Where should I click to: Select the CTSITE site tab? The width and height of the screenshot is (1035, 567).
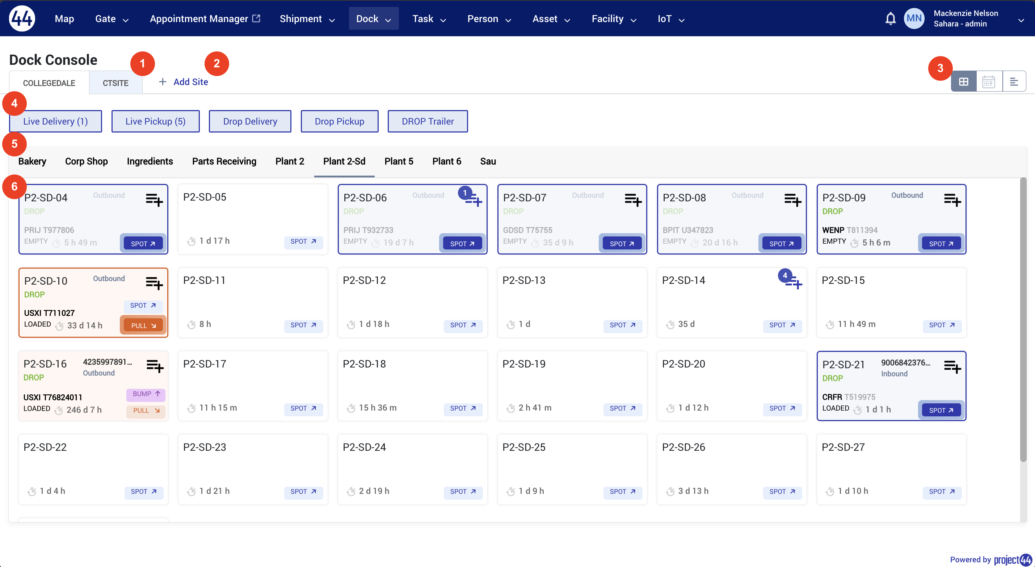[x=116, y=83]
